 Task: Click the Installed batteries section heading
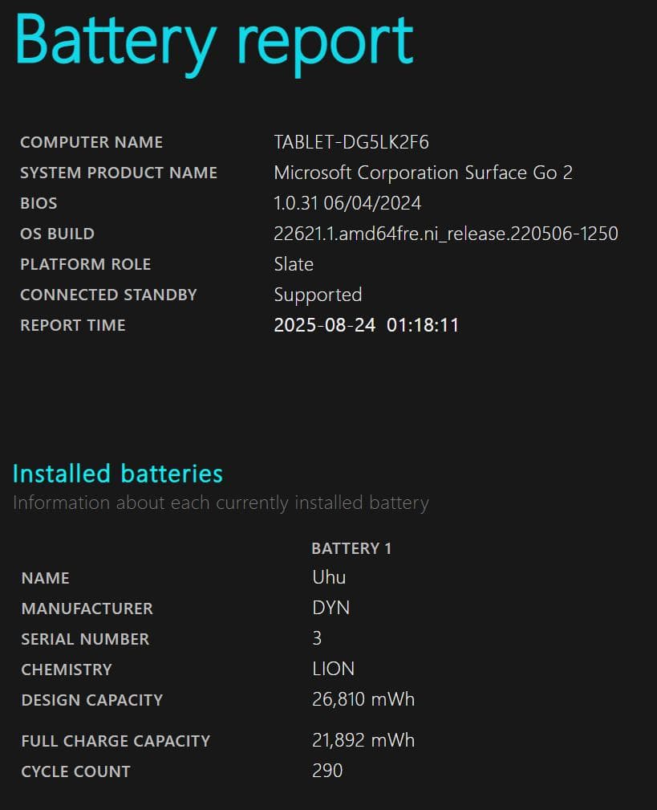[118, 473]
